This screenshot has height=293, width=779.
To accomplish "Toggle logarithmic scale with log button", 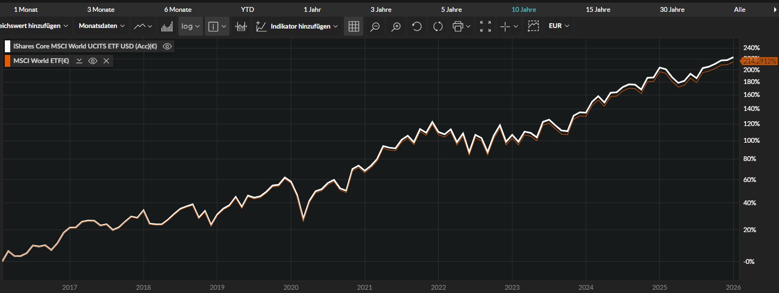I will [x=190, y=26].
